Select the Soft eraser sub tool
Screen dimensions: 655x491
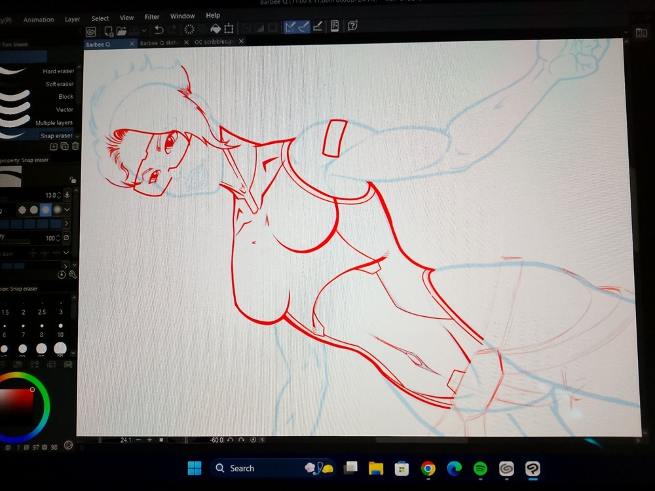coord(60,84)
